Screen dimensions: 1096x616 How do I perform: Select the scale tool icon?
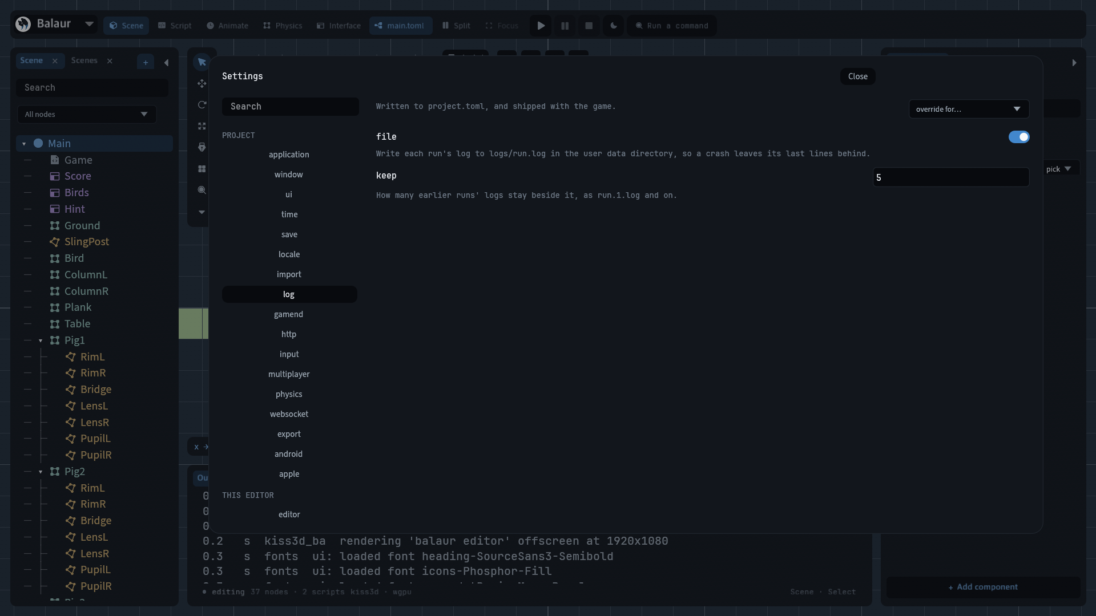[x=202, y=126]
